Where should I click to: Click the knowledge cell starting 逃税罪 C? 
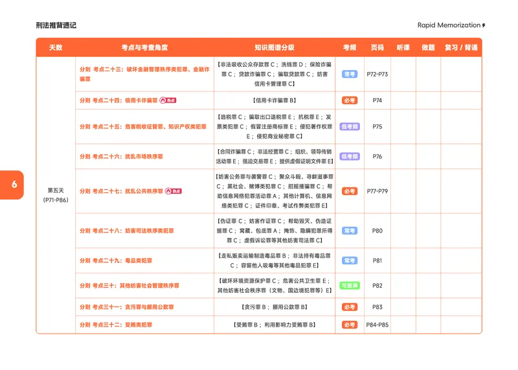[x=274, y=126]
